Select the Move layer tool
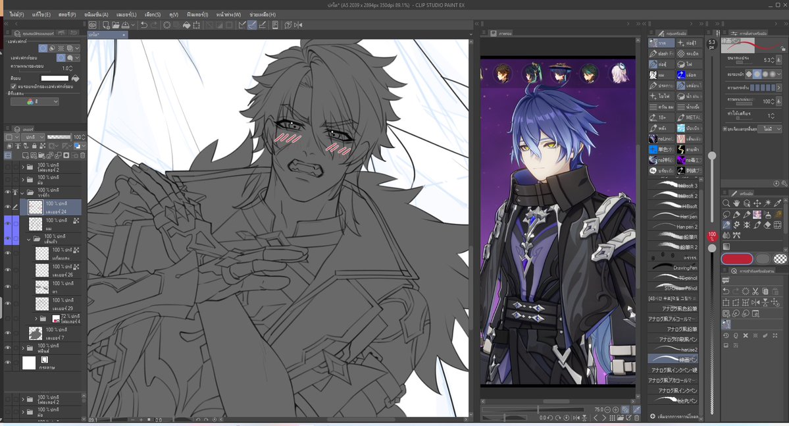 click(757, 203)
